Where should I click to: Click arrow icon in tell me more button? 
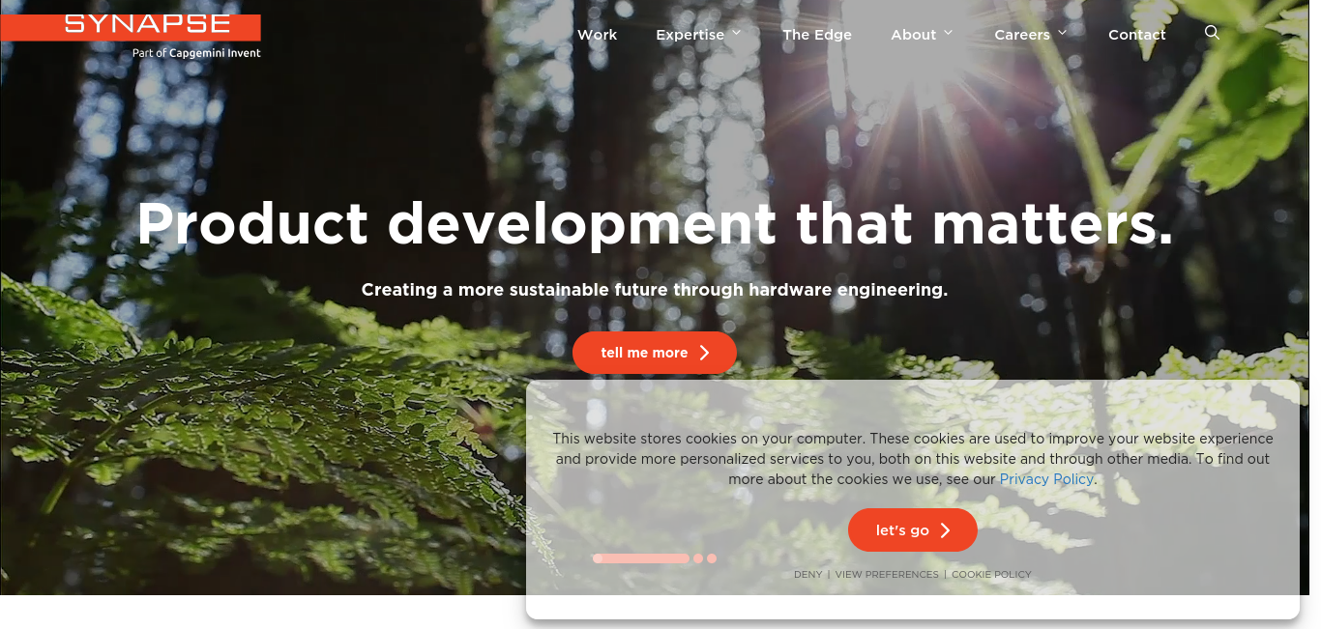[704, 353]
